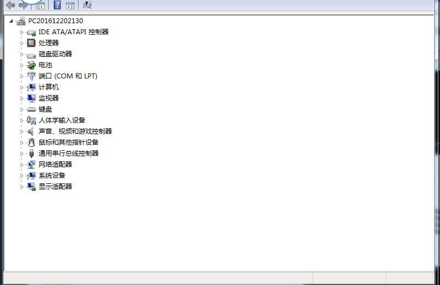Select the '电池' label

[x=45, y=65]
